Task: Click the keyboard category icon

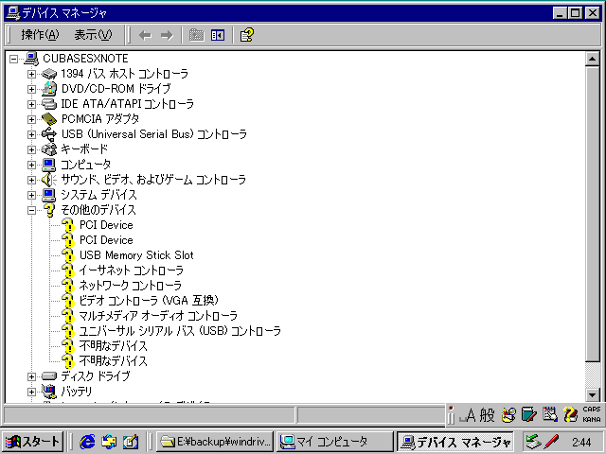Action: tap(49, 149)
